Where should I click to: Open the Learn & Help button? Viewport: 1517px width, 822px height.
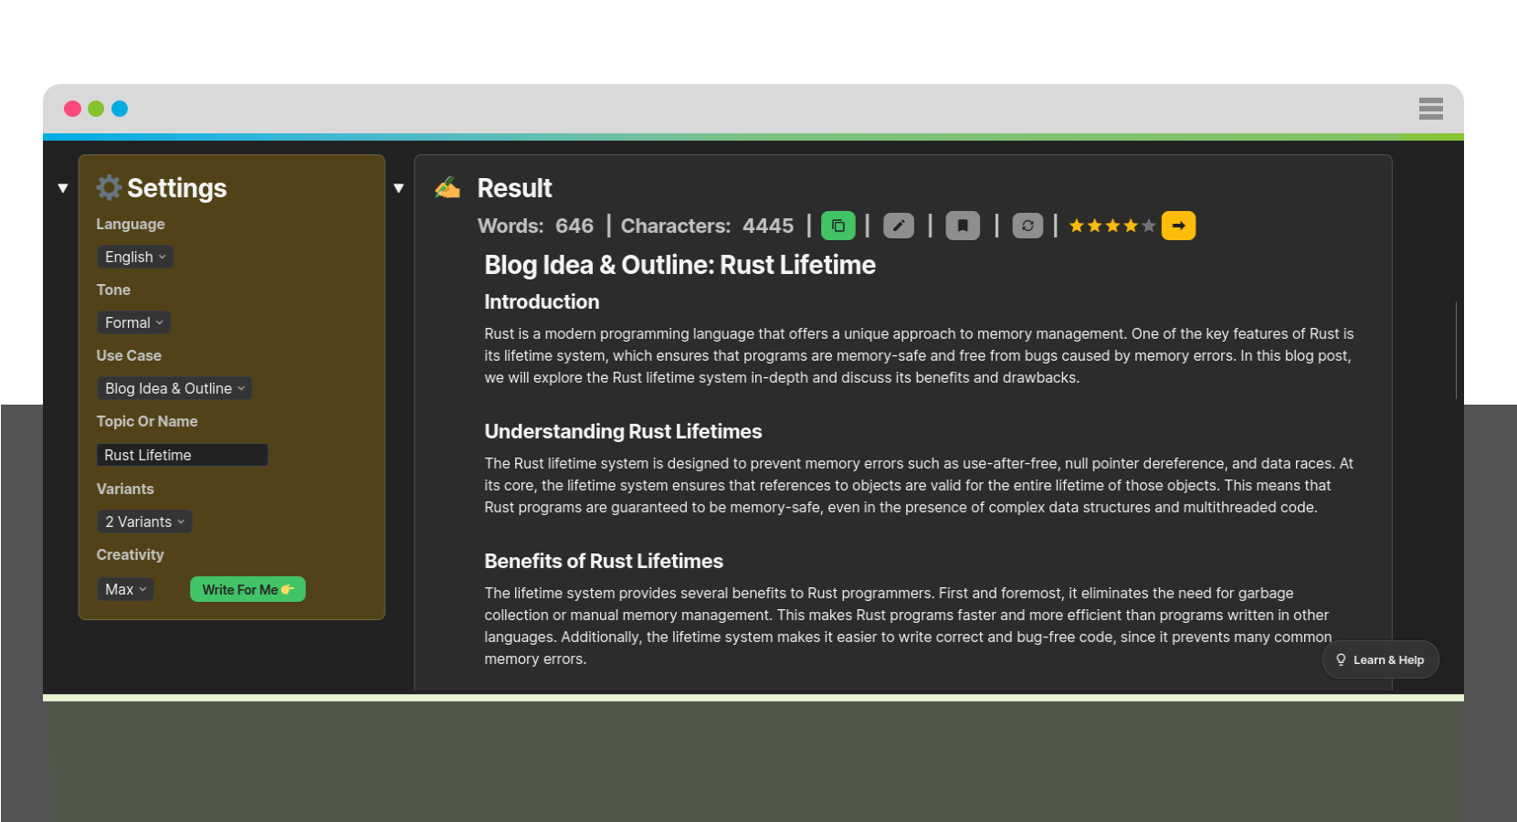[x=1380, y=659]
